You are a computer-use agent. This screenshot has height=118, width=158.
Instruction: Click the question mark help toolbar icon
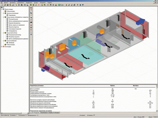coord(78,5)
